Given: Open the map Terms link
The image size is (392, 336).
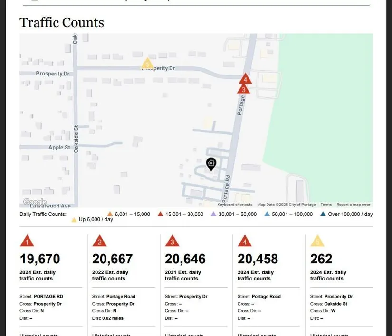Looking at the screenshot, I should click(x=326, y=205).
